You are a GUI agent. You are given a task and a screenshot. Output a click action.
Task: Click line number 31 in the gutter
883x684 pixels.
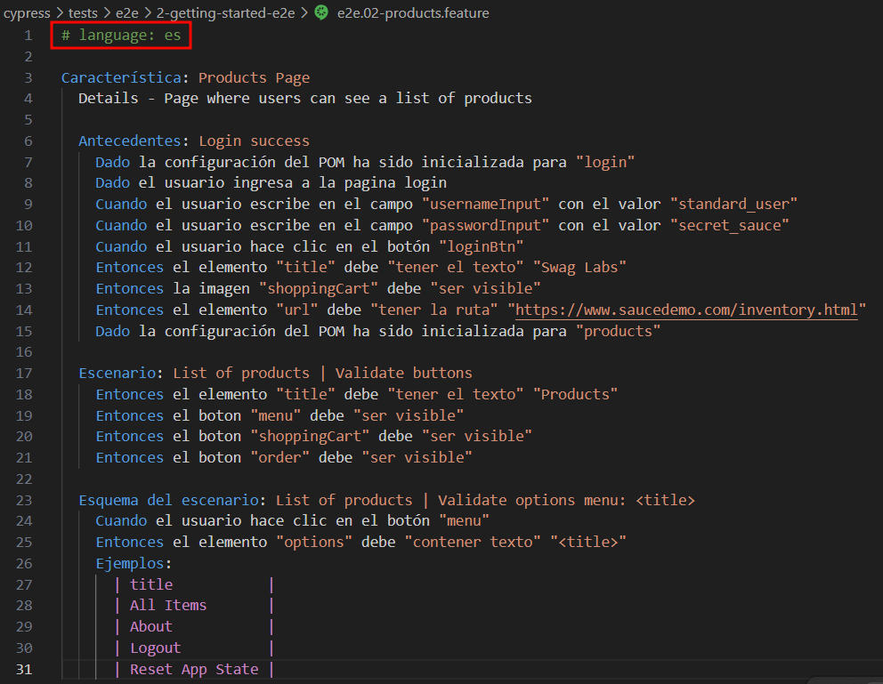tap(24, 670)
